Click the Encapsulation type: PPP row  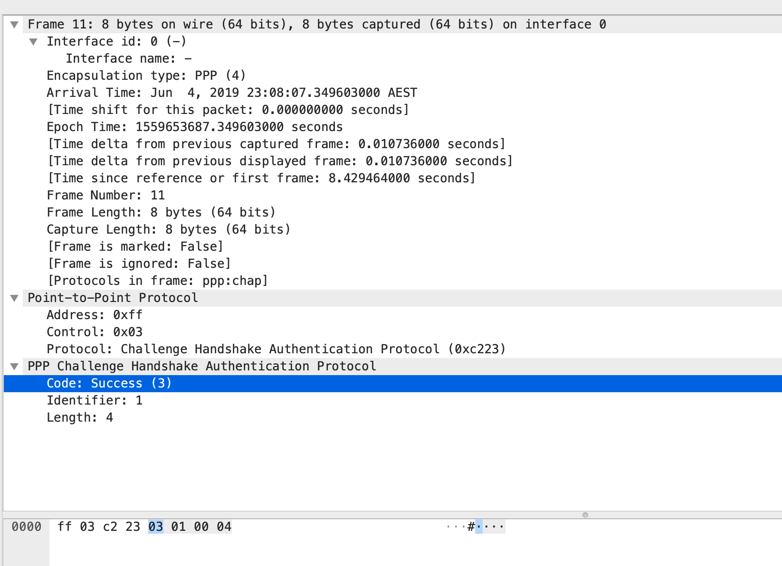pyautogui.click(x=146, y=76)
